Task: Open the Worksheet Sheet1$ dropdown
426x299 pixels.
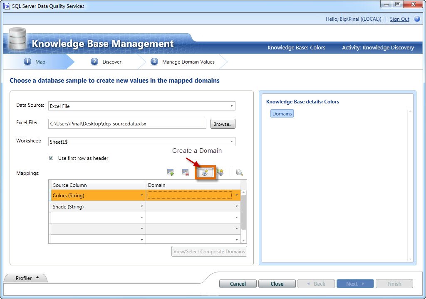Action: coord(231,141)
